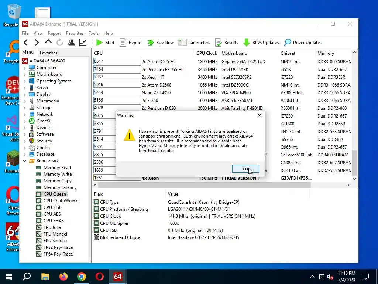The image size is (378, 284).
Task: Expand the Motherboard tree node
Action: point(24,74)
